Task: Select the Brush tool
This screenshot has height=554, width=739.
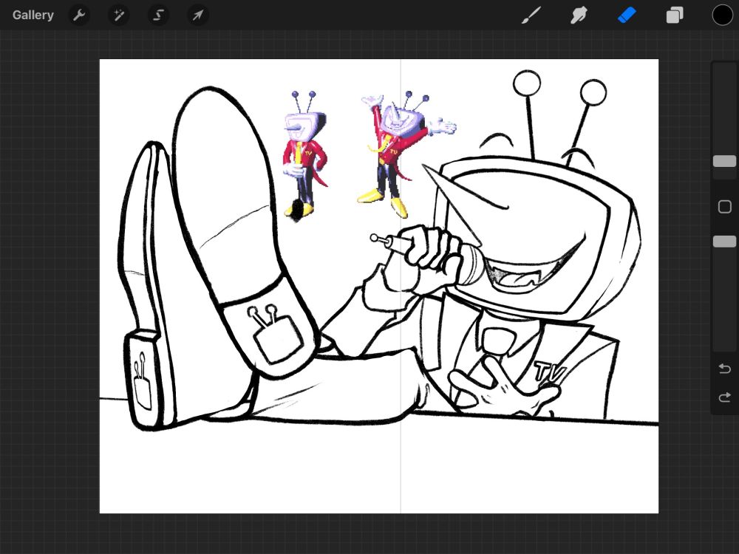Action: (531, 15)
